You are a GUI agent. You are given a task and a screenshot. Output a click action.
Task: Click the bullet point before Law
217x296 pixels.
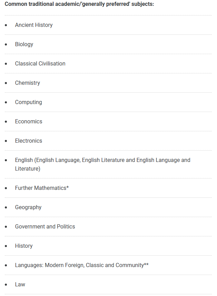coord(6,285)
